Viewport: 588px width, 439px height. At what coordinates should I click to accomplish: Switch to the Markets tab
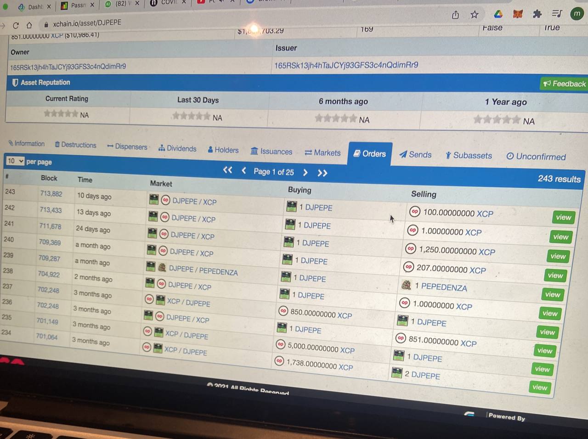[323, 153]
